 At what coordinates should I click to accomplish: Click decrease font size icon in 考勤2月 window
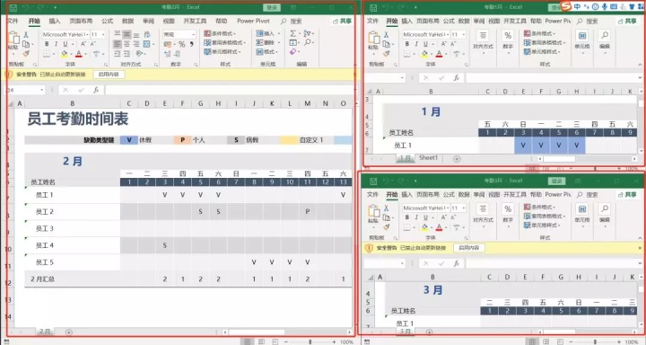point(92,44)
